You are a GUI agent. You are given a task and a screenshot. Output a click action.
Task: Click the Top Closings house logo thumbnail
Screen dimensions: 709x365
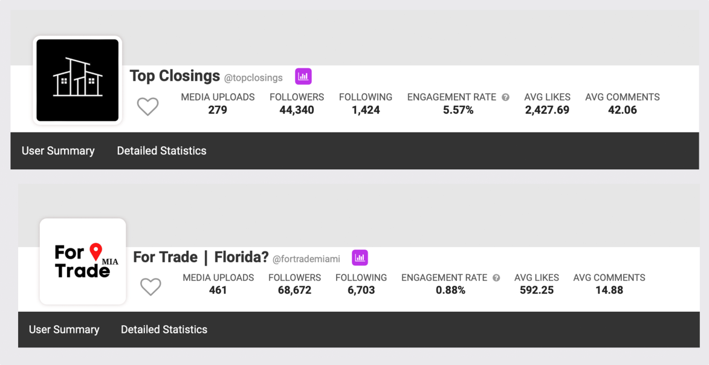pyautogui.click(x=77, y=80)
